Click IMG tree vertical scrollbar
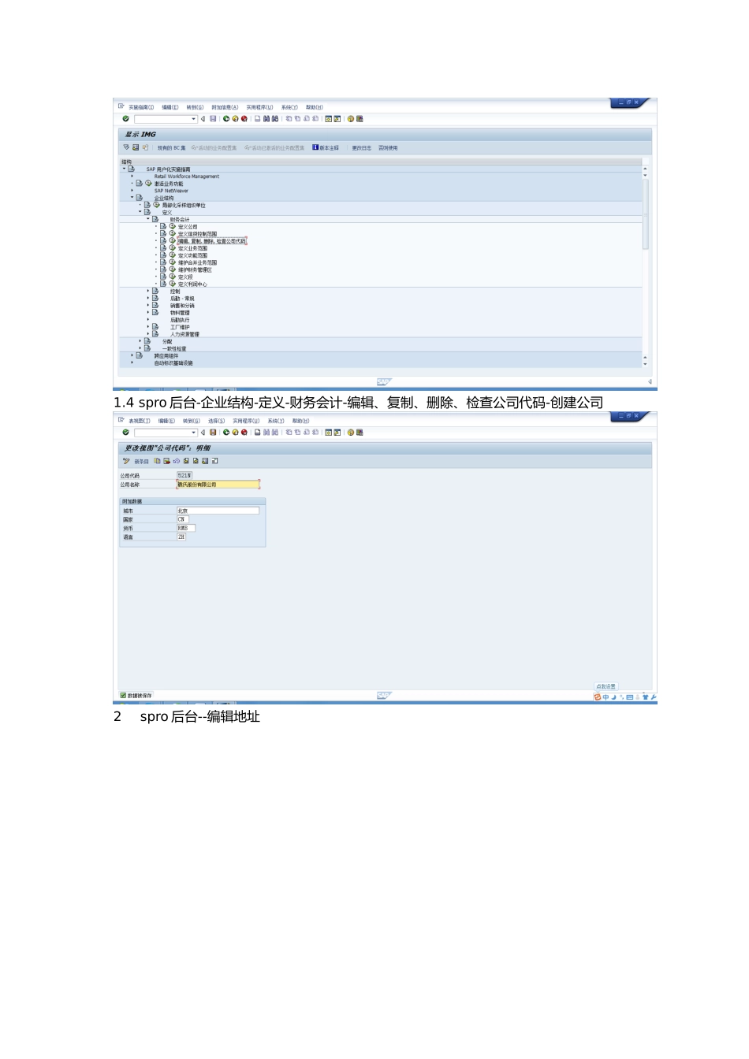Viewport: 749px width, 1059px height. (646, 214)
